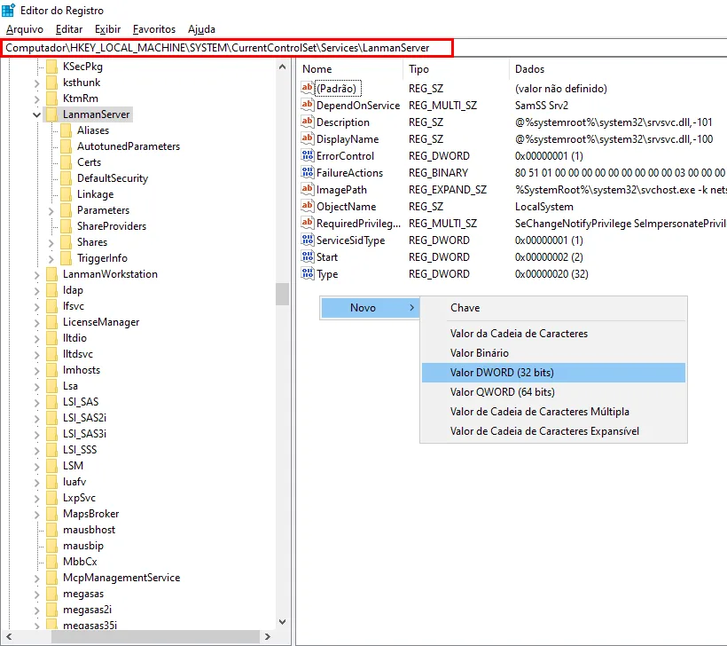Choose Valor DWORD (32 bits) from submenu

click(x=553, y=373)
